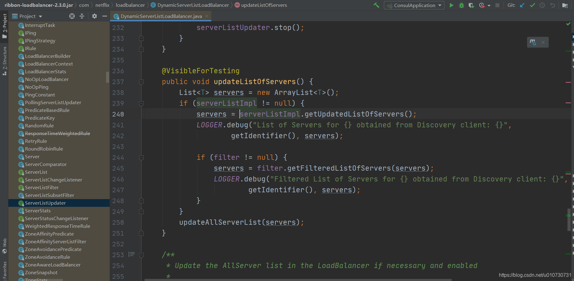Click the @VisibleForTesting annotation
Screen dimensions: 574x281
(x=200, y=71)
